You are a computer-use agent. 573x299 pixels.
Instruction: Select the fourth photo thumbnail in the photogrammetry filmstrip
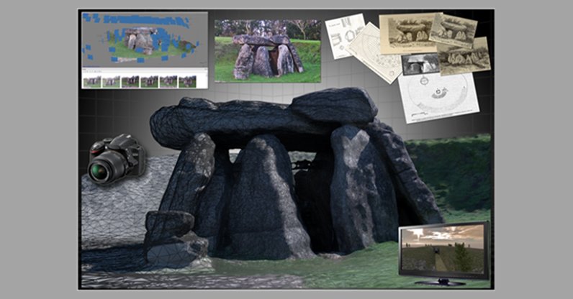(x=149, y=81)
